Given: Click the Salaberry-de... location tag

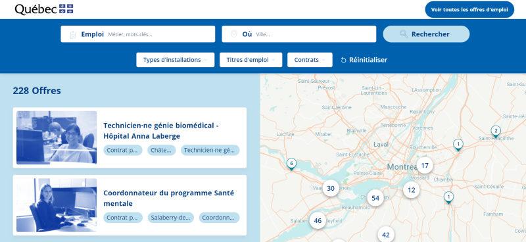Looking at the screenshot, I should (x=171, y=218).
